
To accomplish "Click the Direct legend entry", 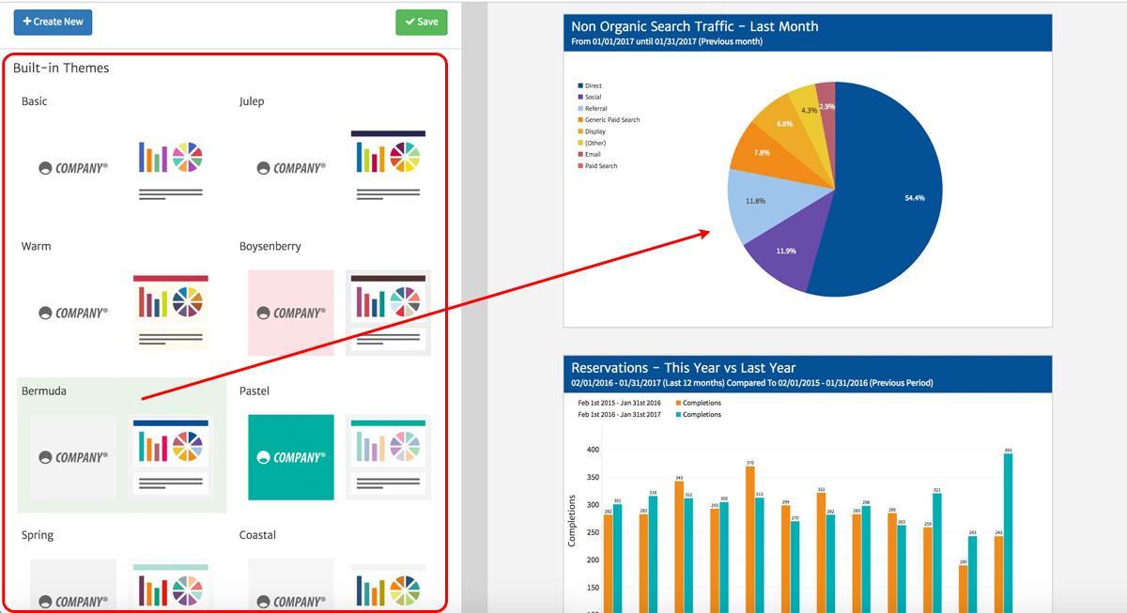I will [x=593, y=85].
